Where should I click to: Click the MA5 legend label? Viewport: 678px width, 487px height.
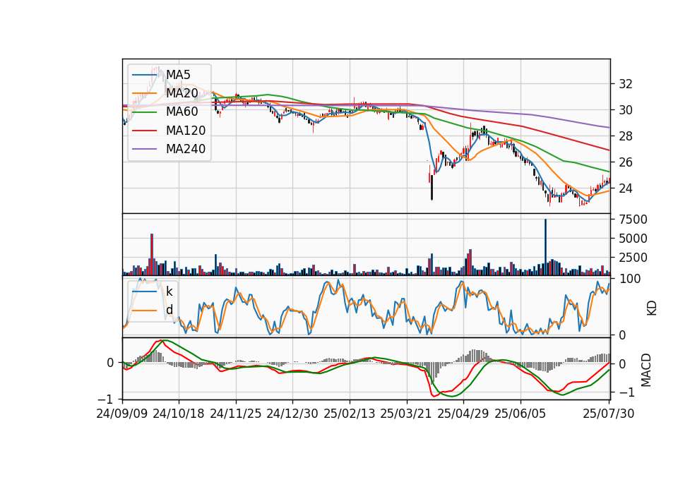tap(178, 75)
